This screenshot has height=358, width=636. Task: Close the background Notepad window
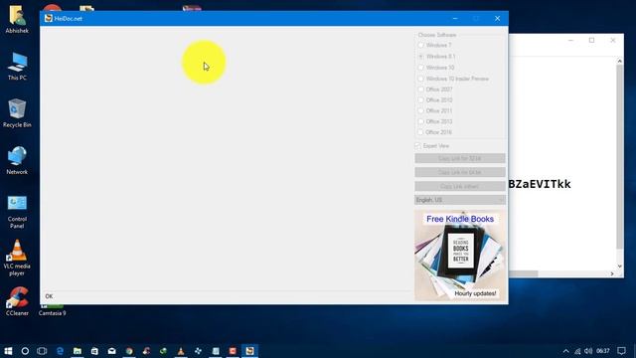click(613, 40)
